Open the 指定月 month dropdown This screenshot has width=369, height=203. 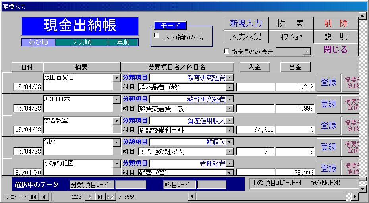[306, 51]
